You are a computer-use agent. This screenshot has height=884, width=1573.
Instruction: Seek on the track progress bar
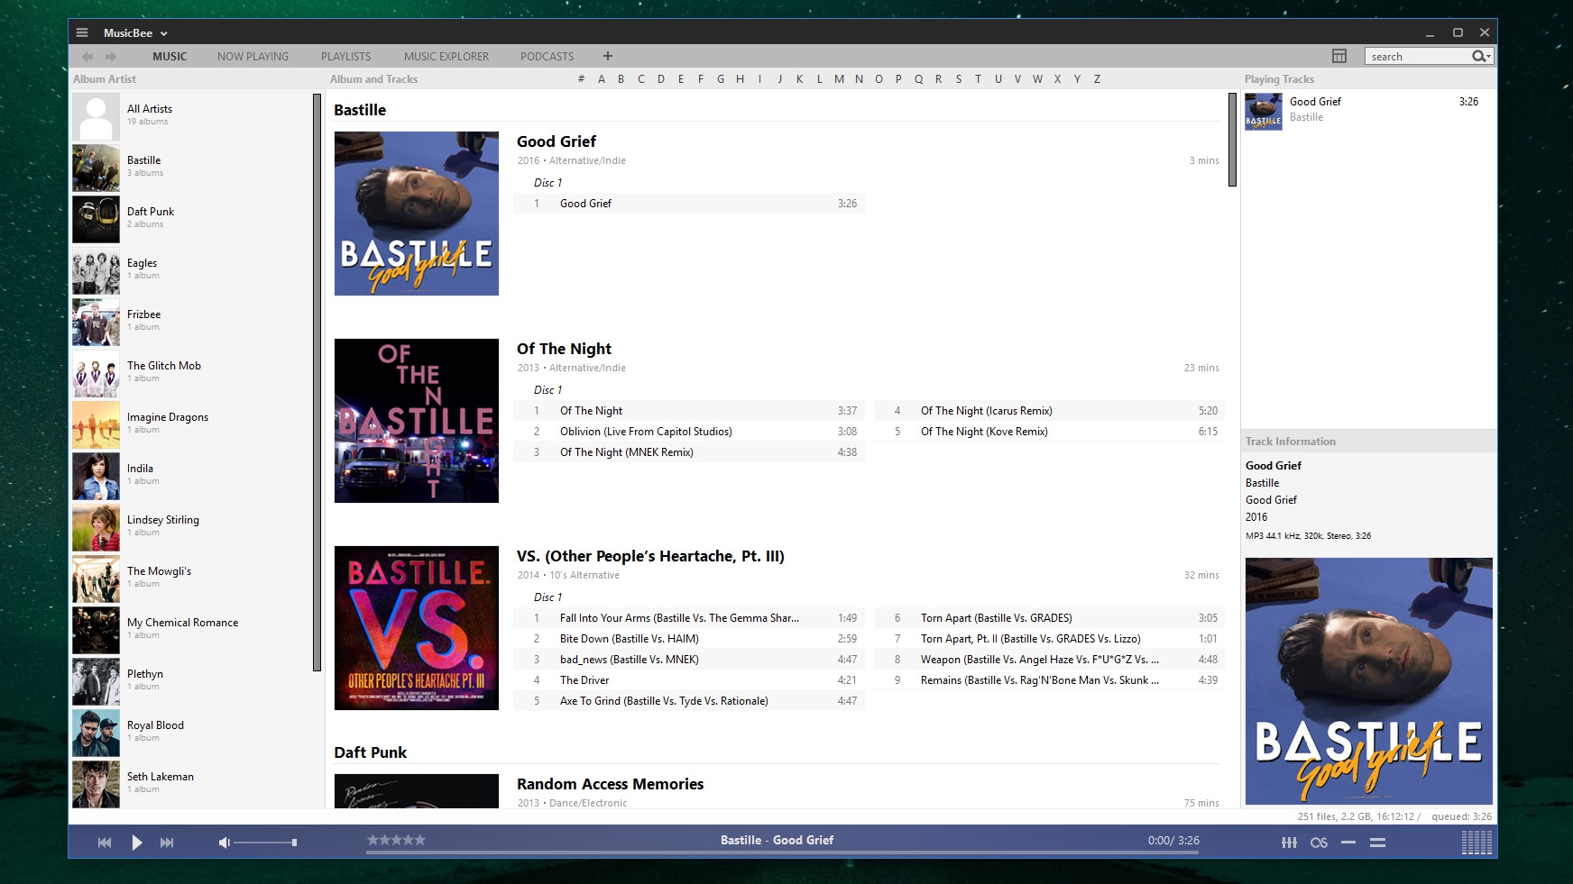pyautogui.click(x=783, y=852)
